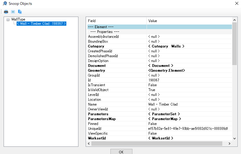This screenshot has width=241, height=154.
Task: Select the ViewSpecific field
Action: [x=98, y=133]
